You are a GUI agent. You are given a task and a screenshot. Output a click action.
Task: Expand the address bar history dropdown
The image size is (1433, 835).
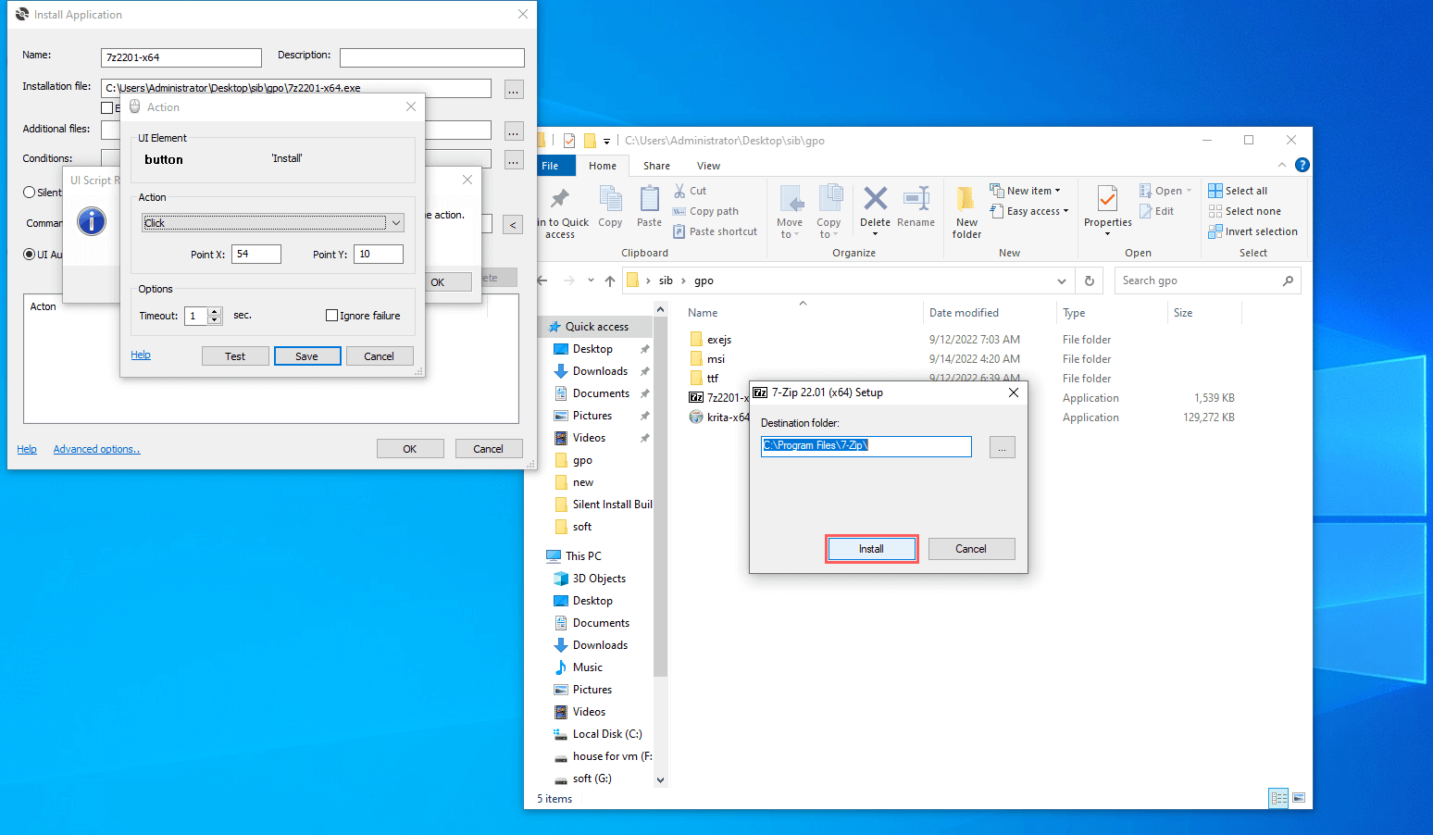pyautogui.click(x=1061, y=281)
